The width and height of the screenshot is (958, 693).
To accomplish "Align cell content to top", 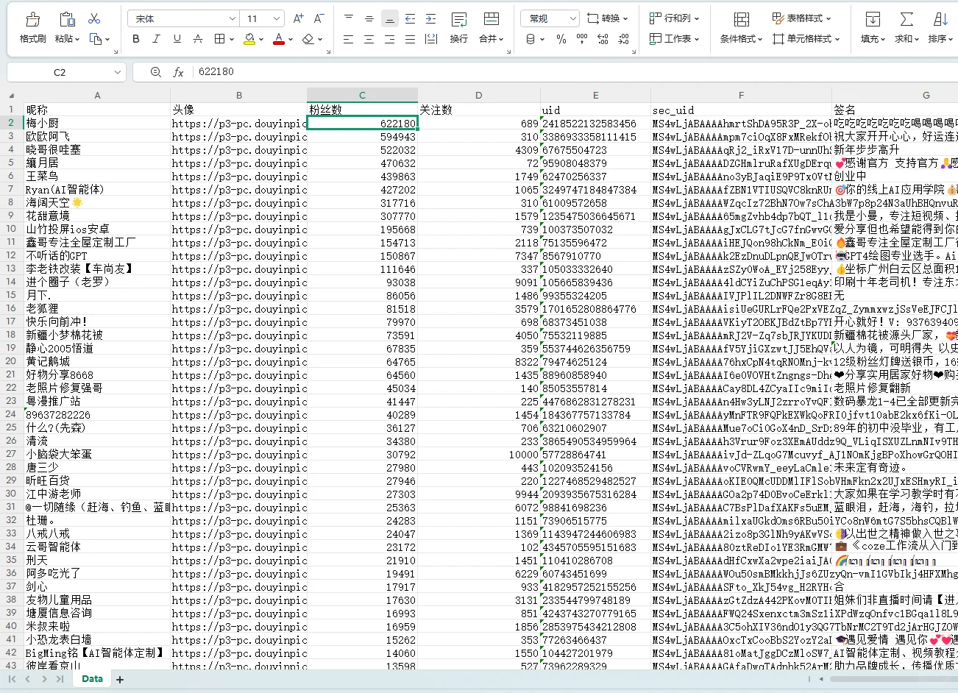I will [349, 18].
